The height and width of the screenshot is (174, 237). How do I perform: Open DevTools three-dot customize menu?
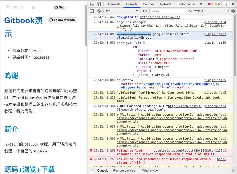point(226,4)
